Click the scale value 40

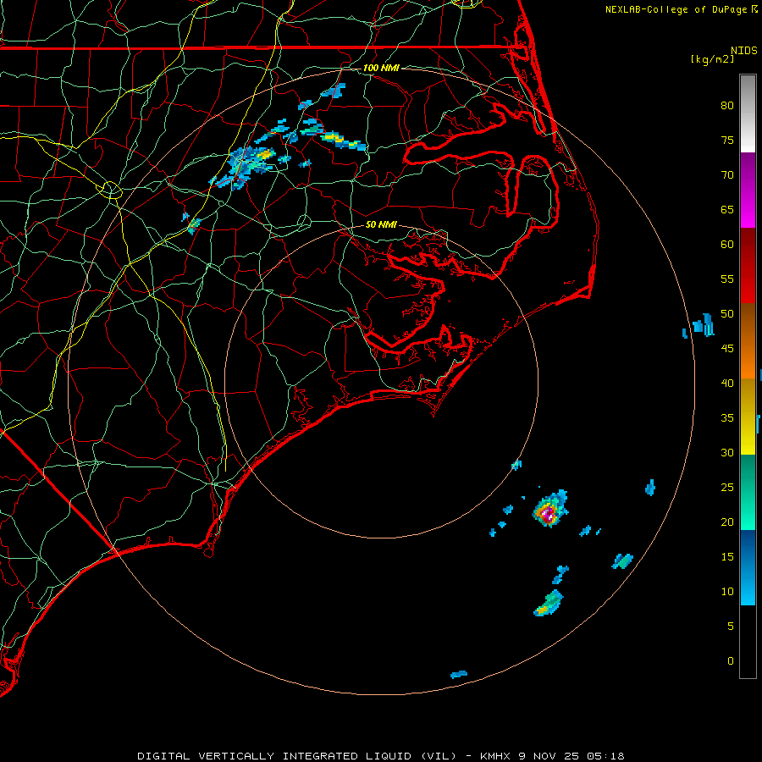click(727, 383)
